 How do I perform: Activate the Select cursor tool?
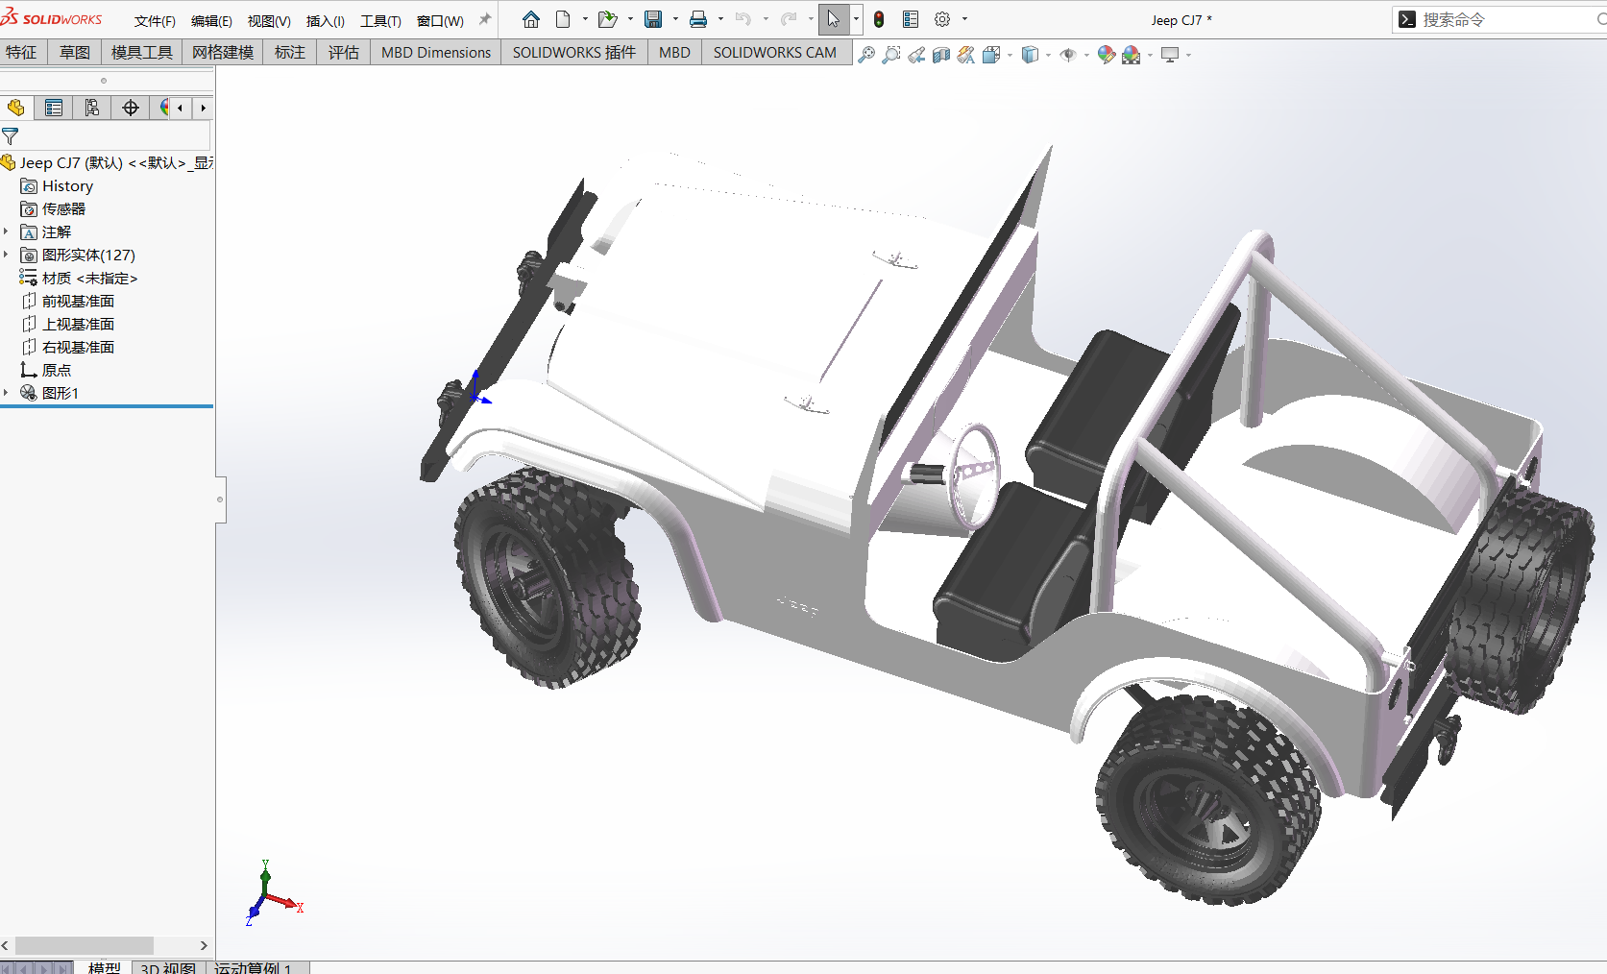pyautogui.click(x=833, y=19)
